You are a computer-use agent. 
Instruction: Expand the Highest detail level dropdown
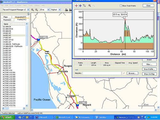point(60,10)
